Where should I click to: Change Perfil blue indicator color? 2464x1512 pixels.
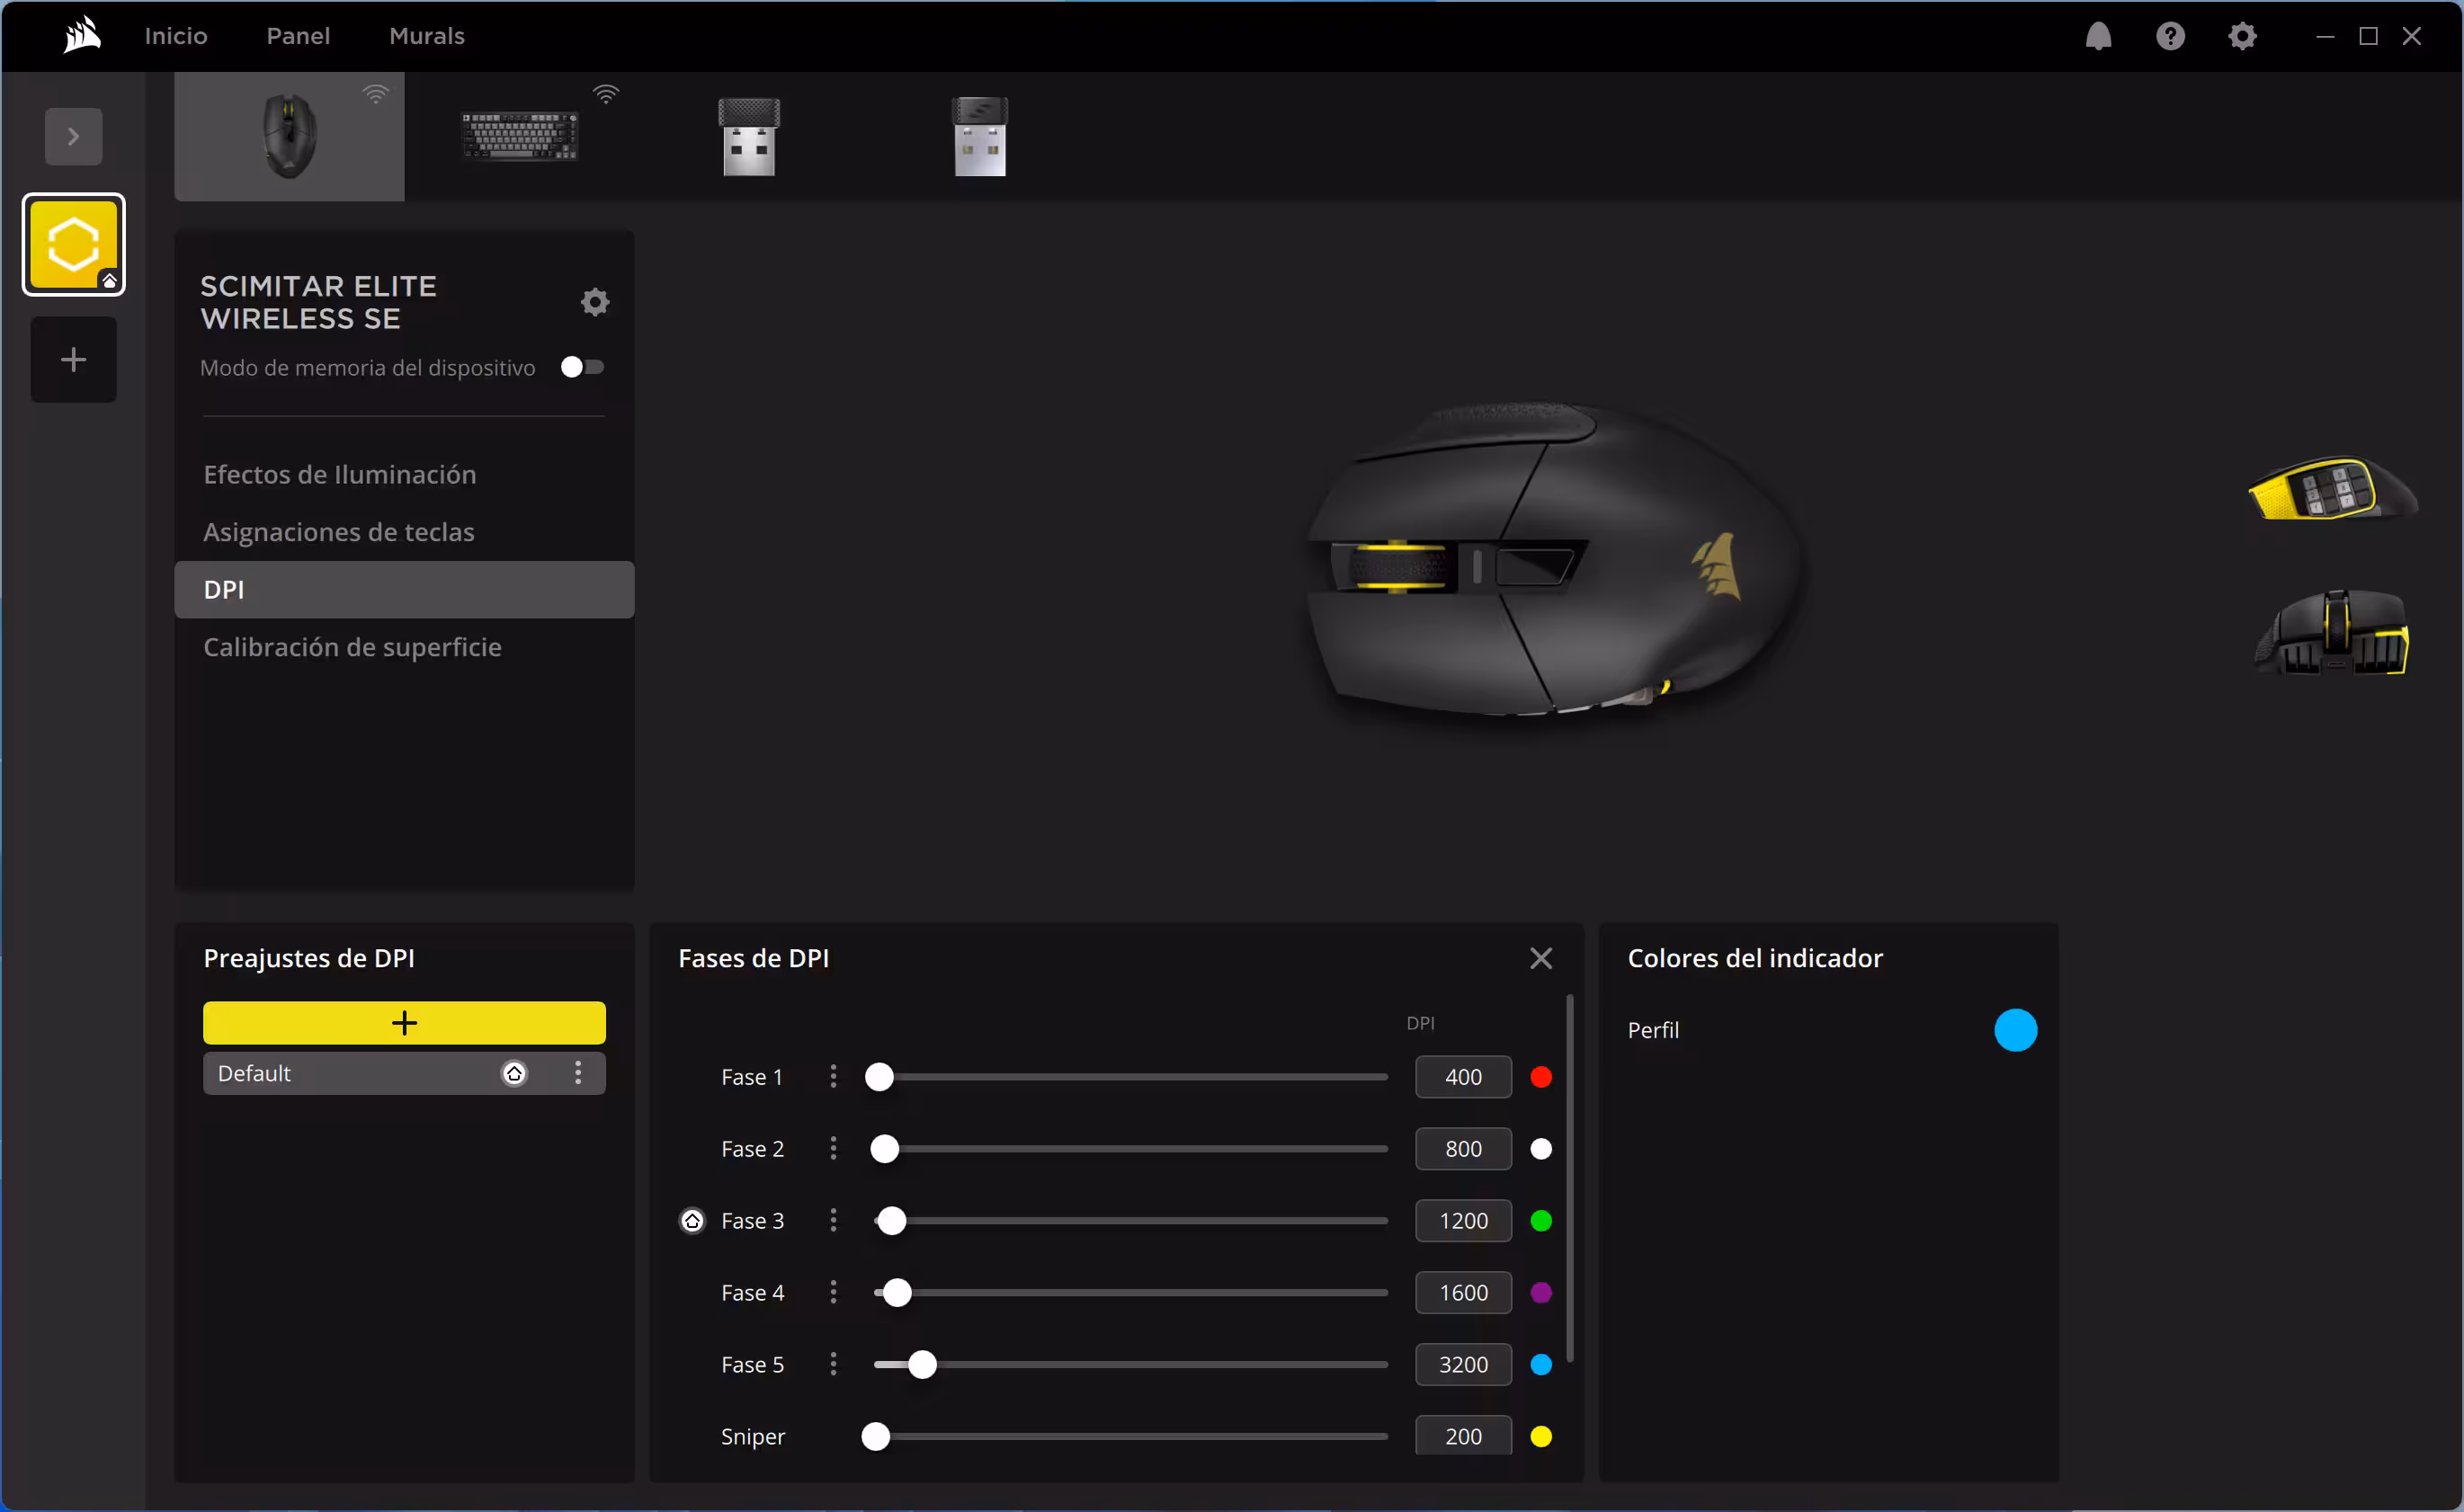2015,1030
